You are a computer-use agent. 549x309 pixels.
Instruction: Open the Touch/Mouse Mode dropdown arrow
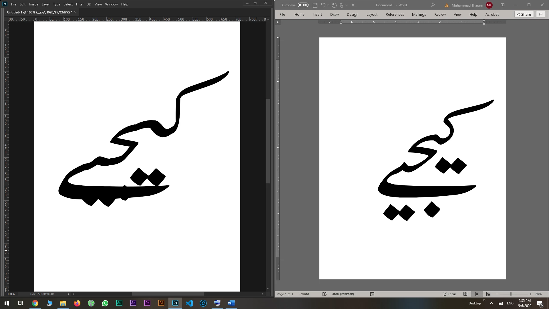tap(347, 5)
